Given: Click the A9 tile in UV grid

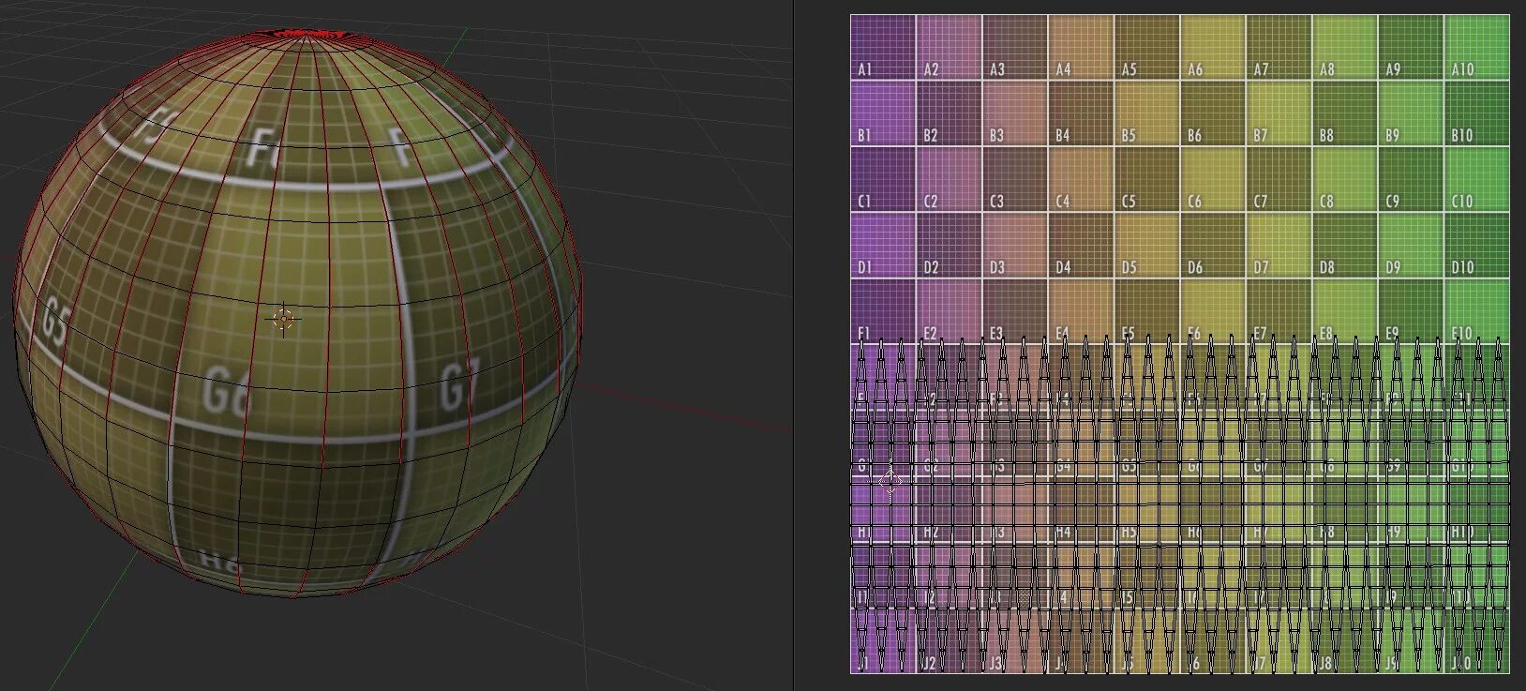Looking at the screenshot, I should (x=1411, y=47).
